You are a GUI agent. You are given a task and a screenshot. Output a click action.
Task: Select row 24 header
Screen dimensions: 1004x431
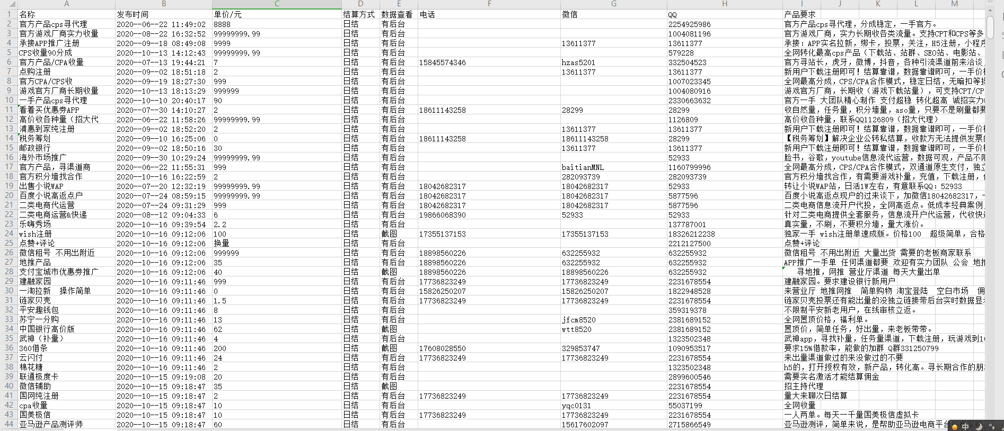9,234
